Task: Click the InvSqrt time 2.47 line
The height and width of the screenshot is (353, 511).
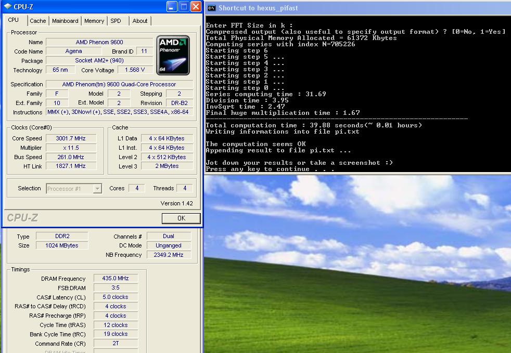Action: pyautogui.click(x=246, y=107)
